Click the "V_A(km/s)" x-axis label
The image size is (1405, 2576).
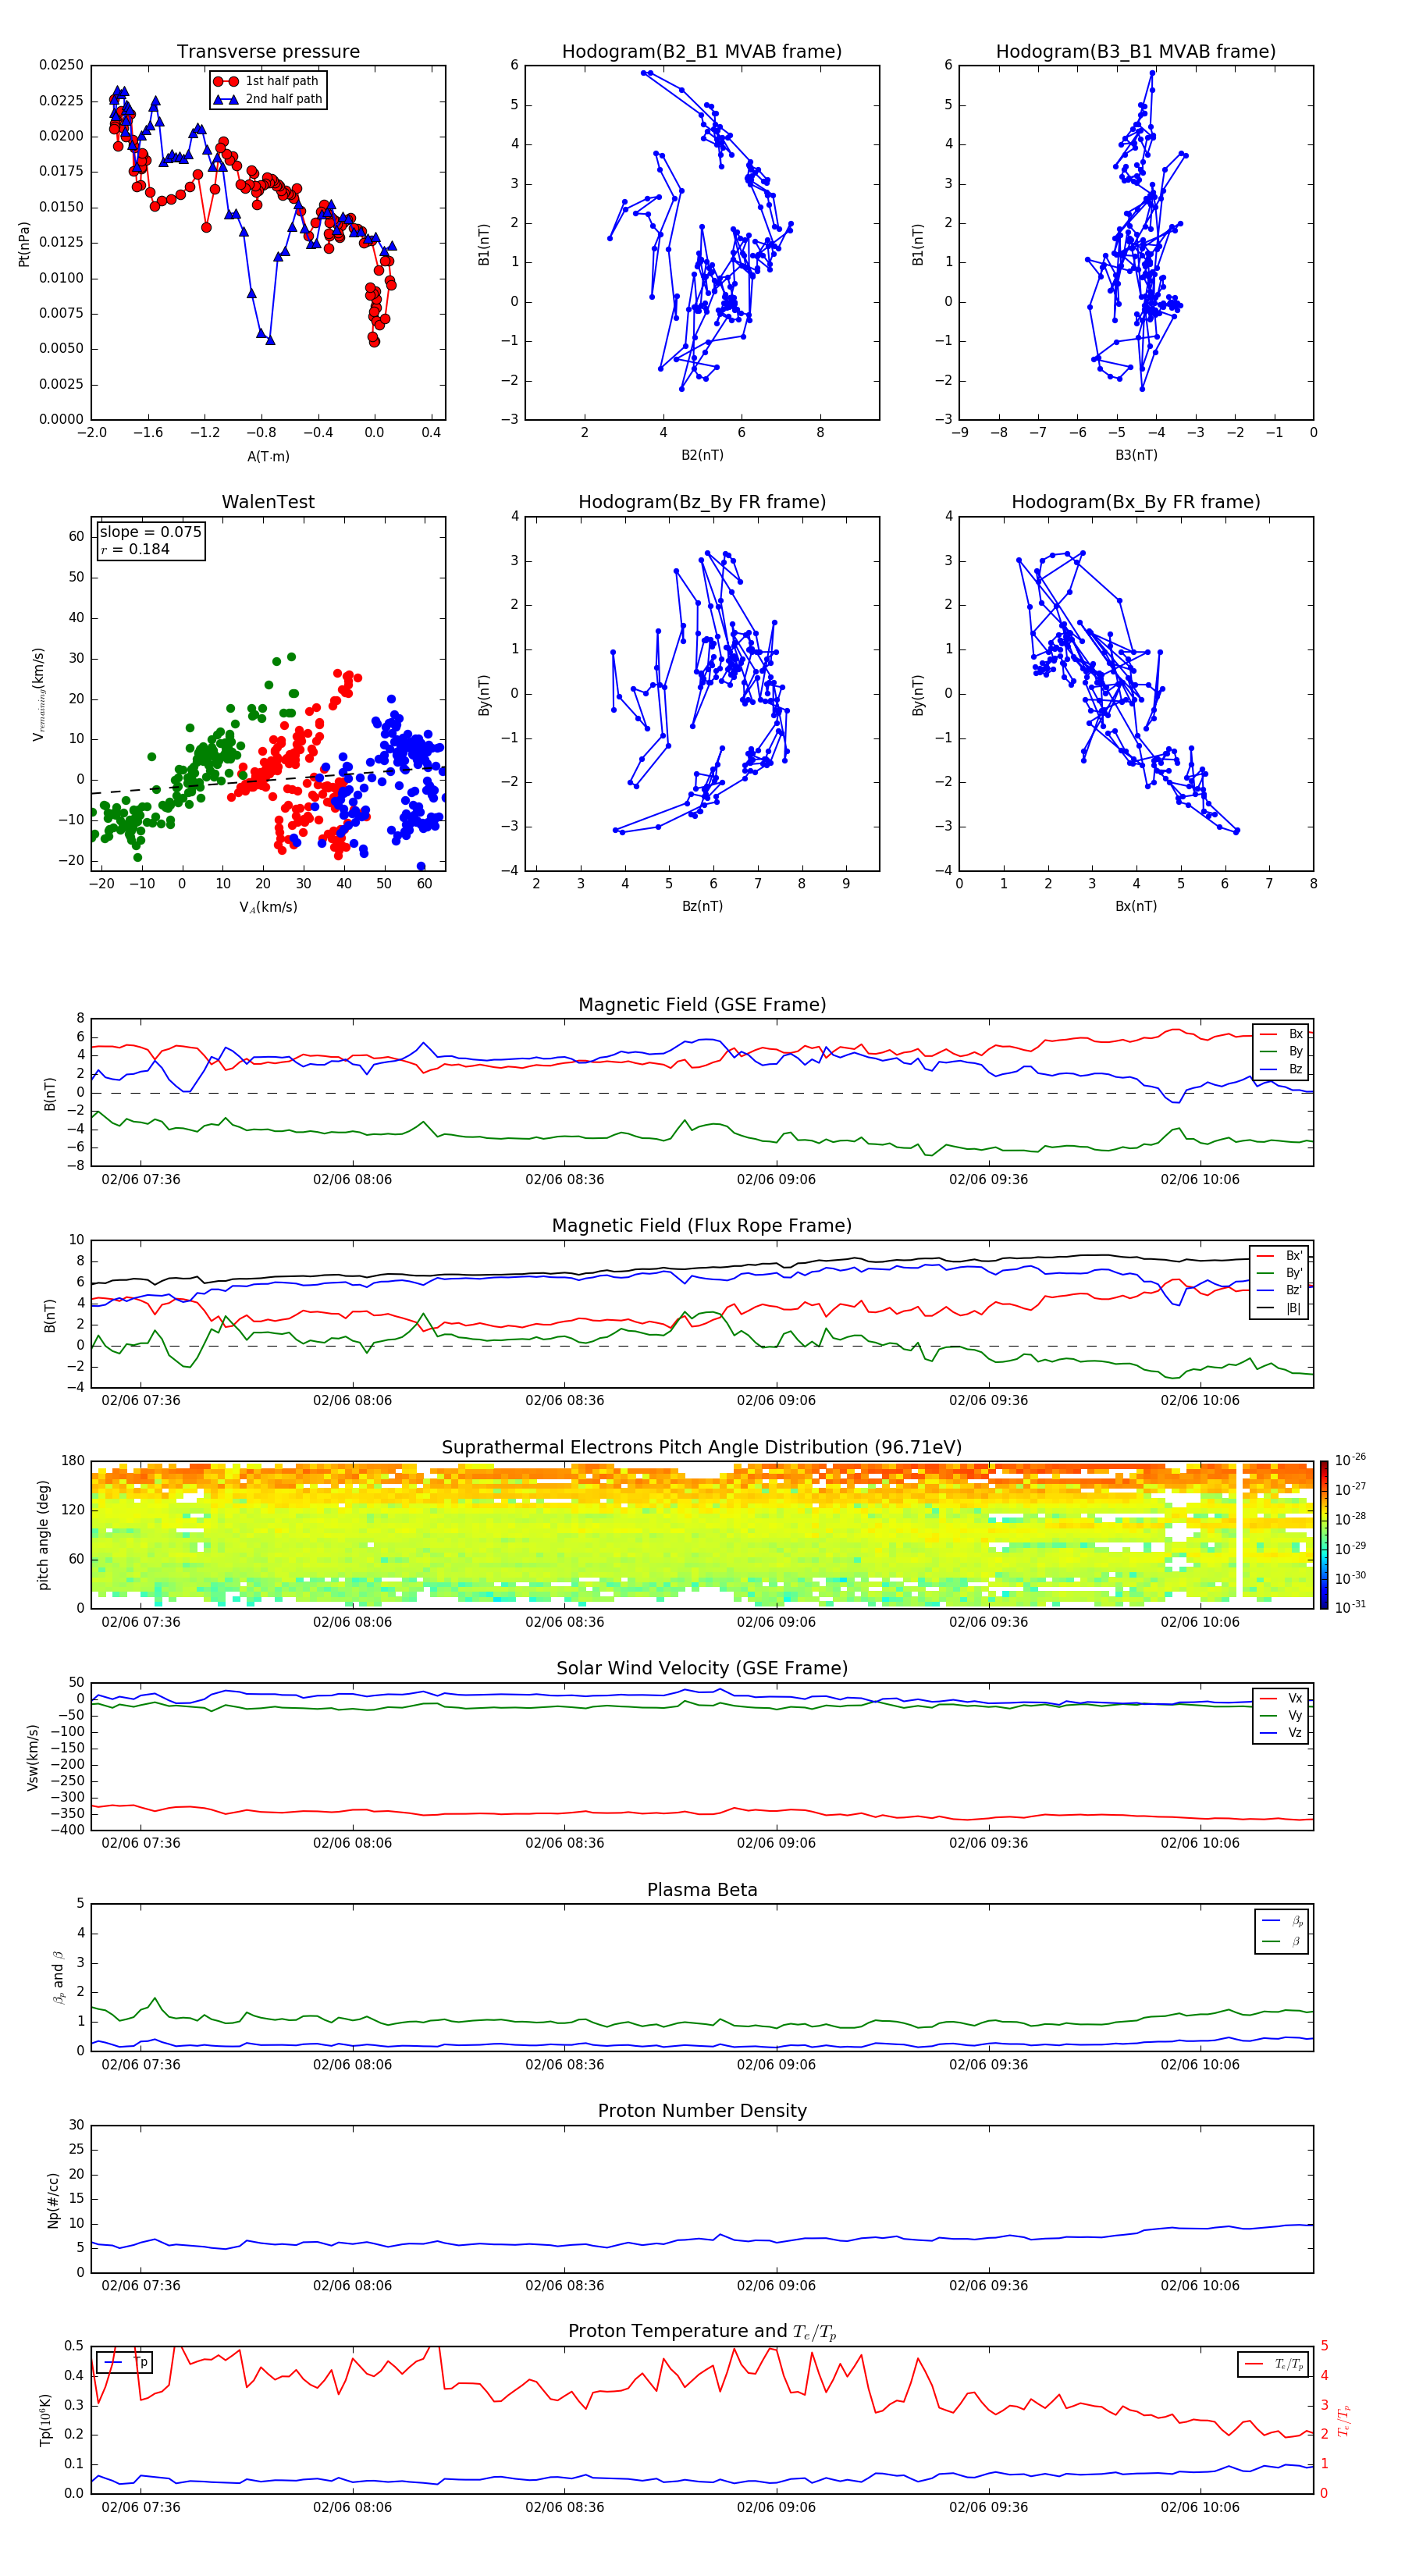point(268,907)
